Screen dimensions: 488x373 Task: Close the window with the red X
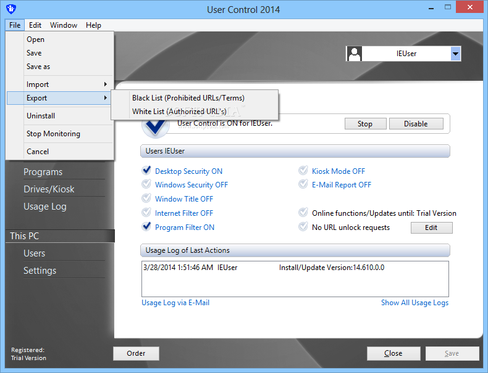pyautogui.click(x=470, y=7)
